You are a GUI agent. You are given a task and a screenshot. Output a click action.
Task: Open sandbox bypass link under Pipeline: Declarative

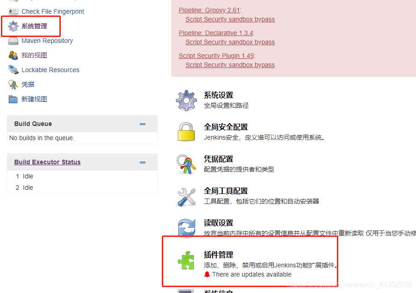(230, 42)
